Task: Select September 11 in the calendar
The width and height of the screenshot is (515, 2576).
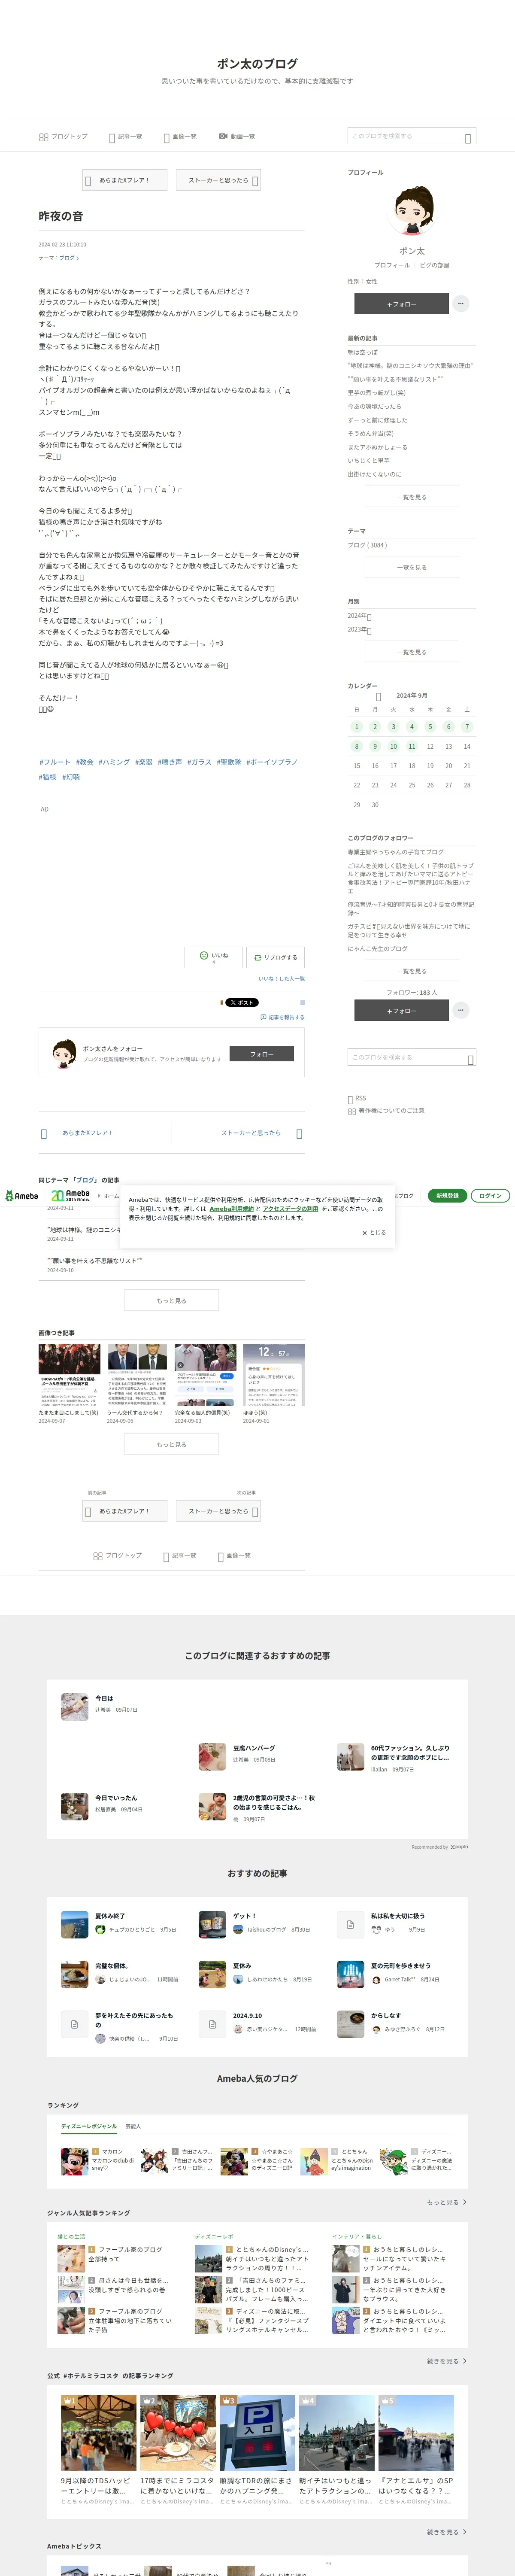Action: coord(411,746)
